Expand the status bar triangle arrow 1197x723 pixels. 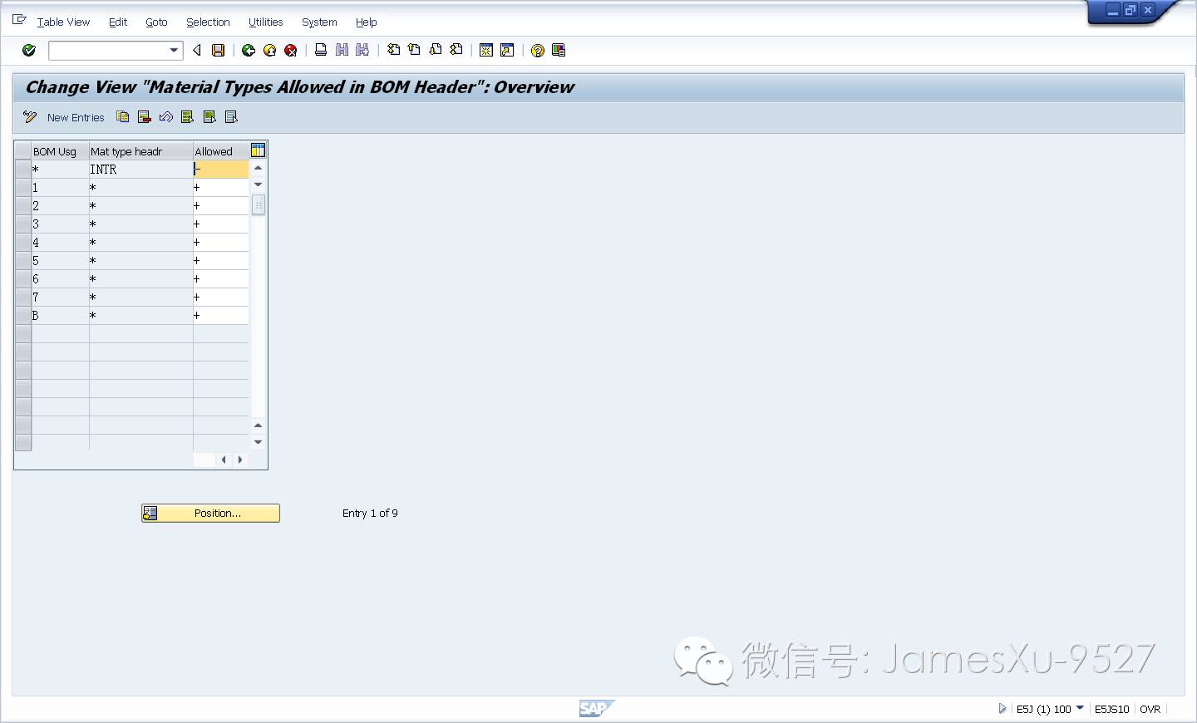point(1002,709)
